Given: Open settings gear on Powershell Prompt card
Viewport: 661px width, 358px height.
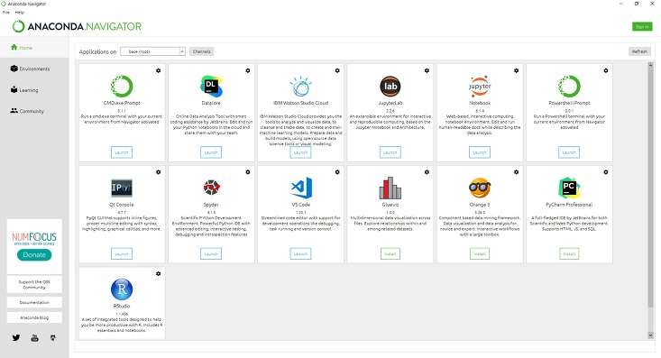Looking at the screenshot, I should point(606,70).
